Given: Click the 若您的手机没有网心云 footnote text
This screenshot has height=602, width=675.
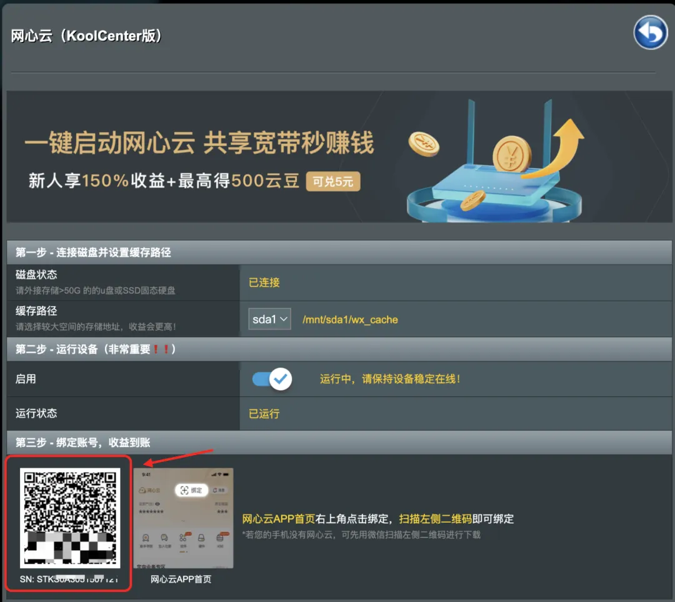Looking at the screenshot, I should click(361, 535).
